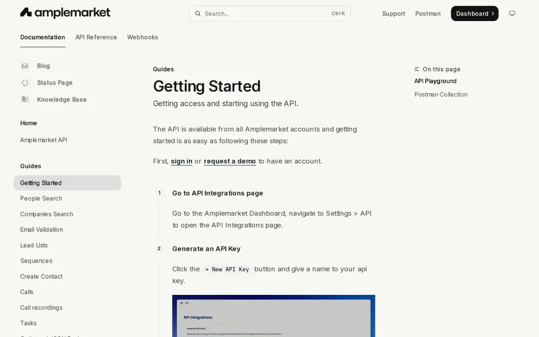
Task: Click the On this page list icon
Action: [417, 69]
